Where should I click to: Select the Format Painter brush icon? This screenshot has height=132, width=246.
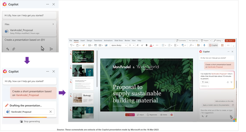84,45
